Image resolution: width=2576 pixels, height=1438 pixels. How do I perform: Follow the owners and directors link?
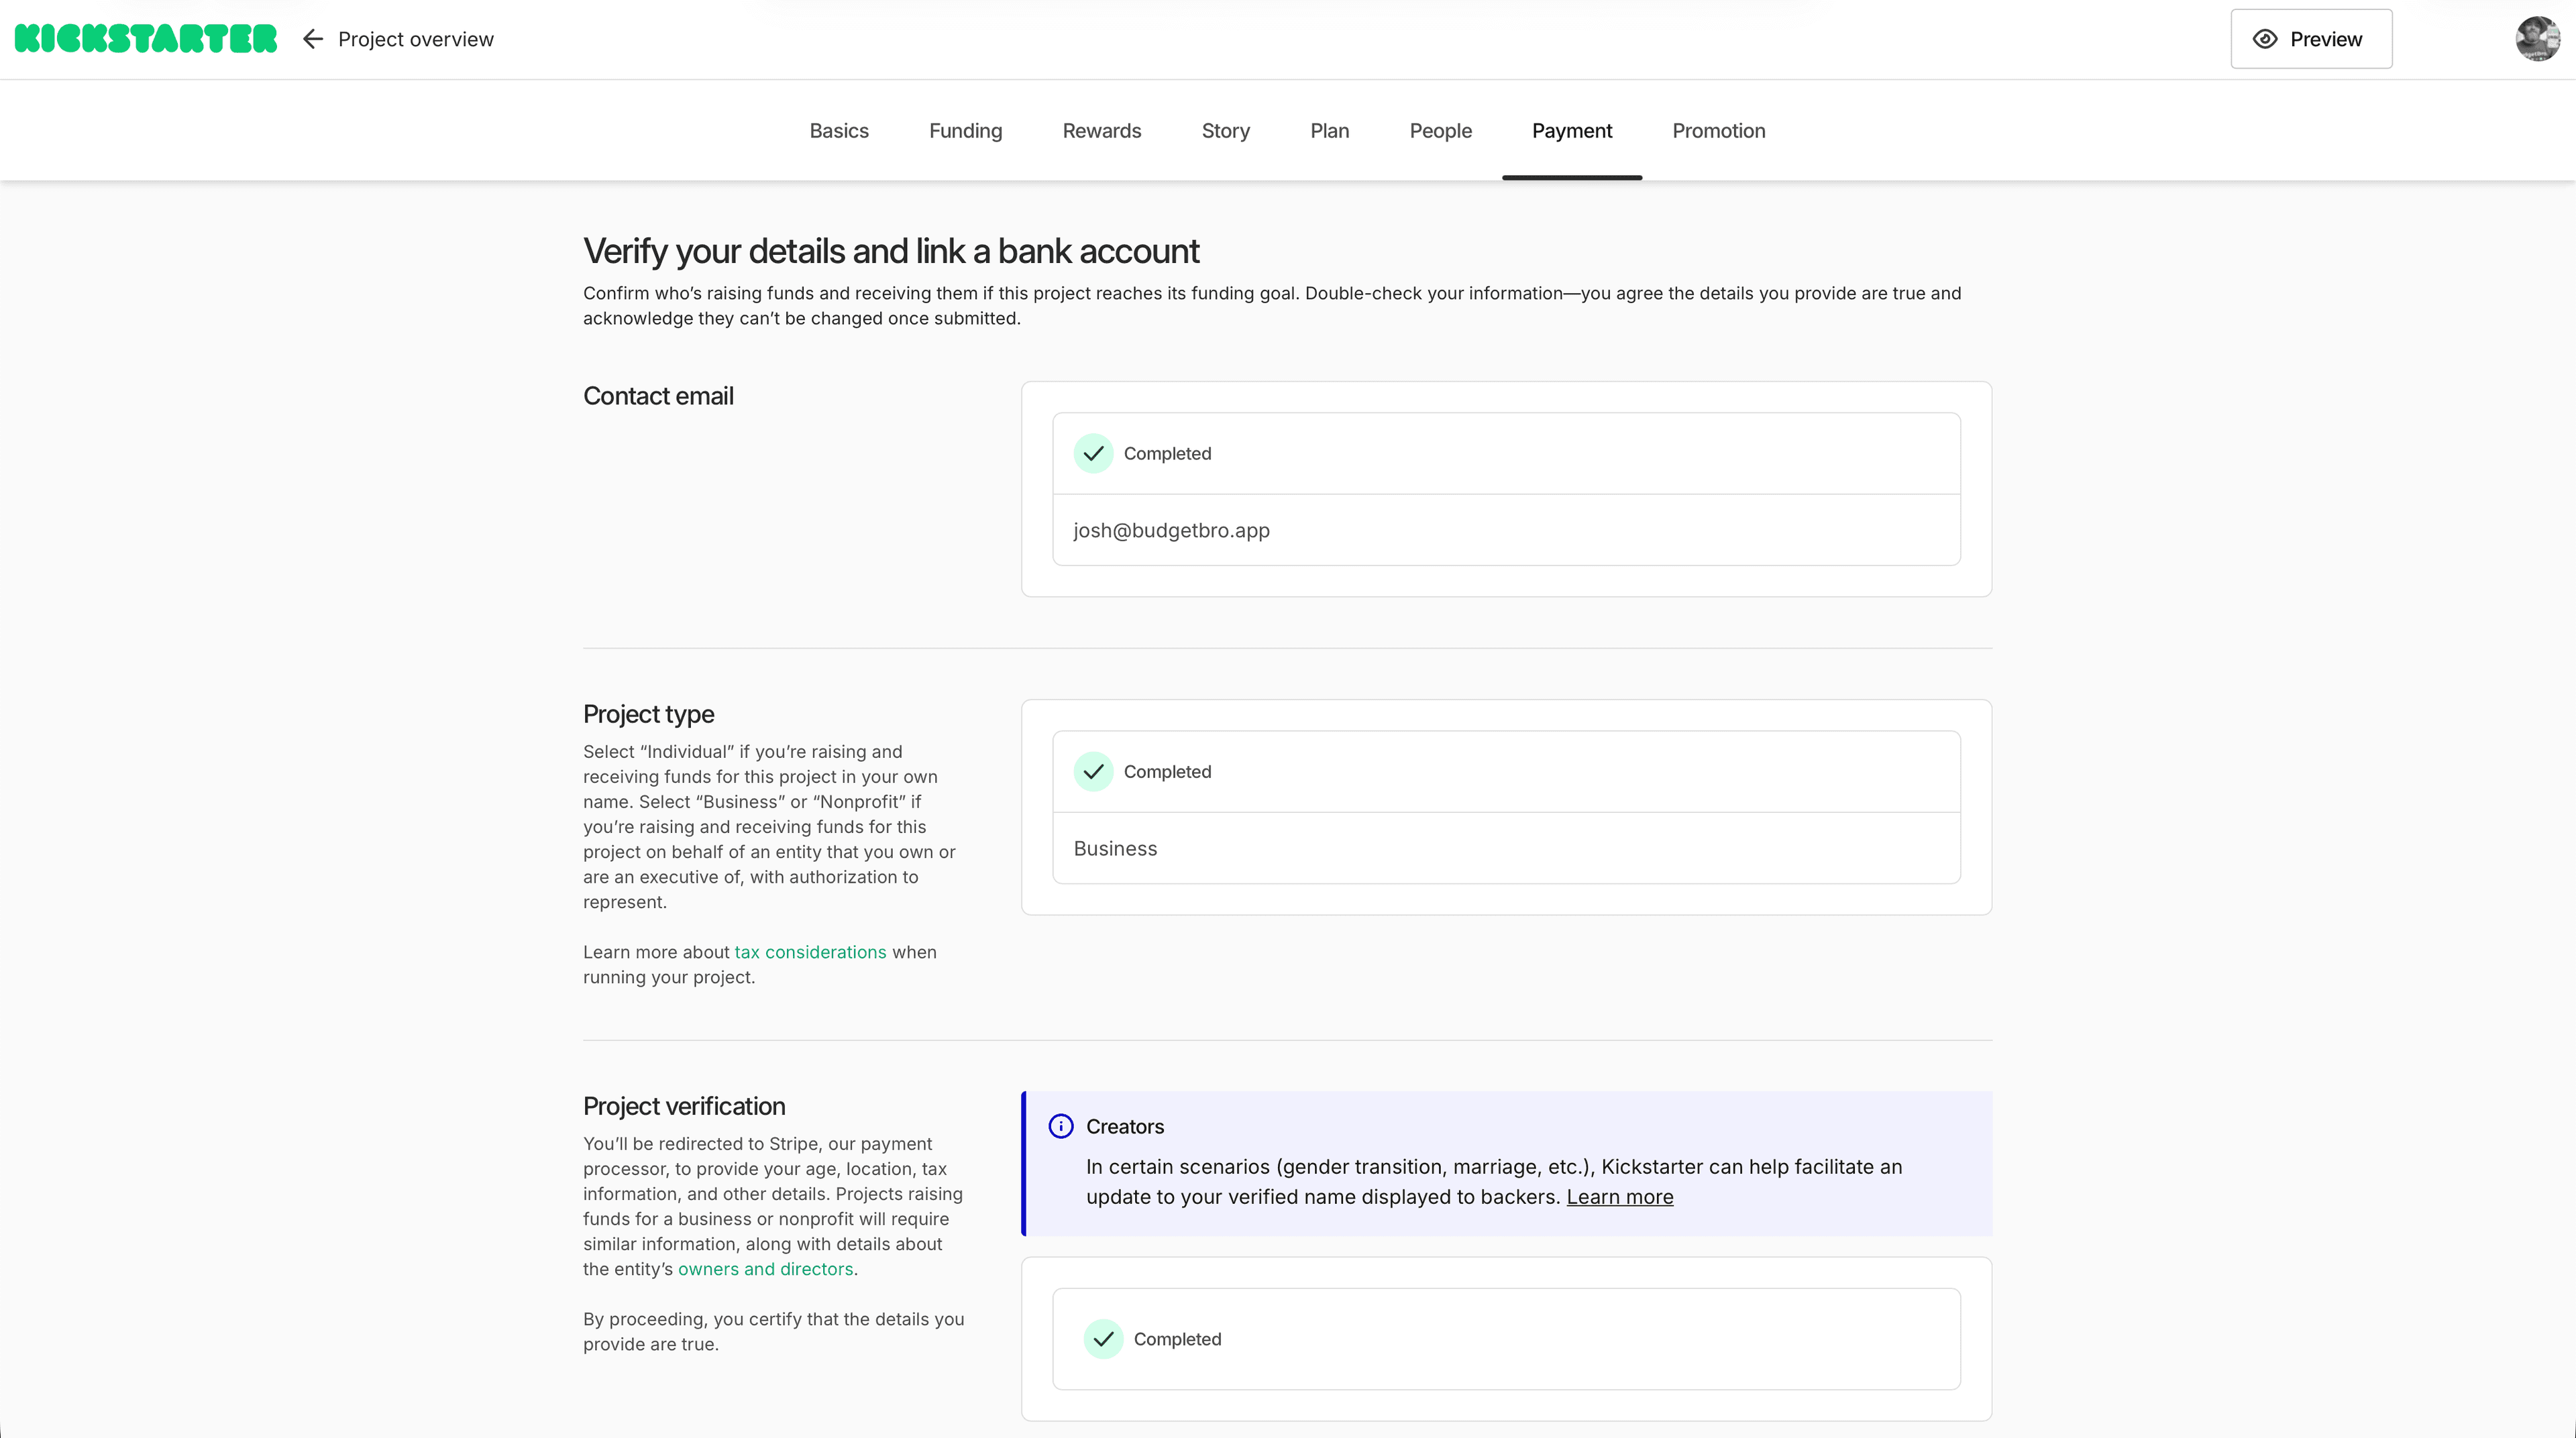click(x=765, y=1269)
